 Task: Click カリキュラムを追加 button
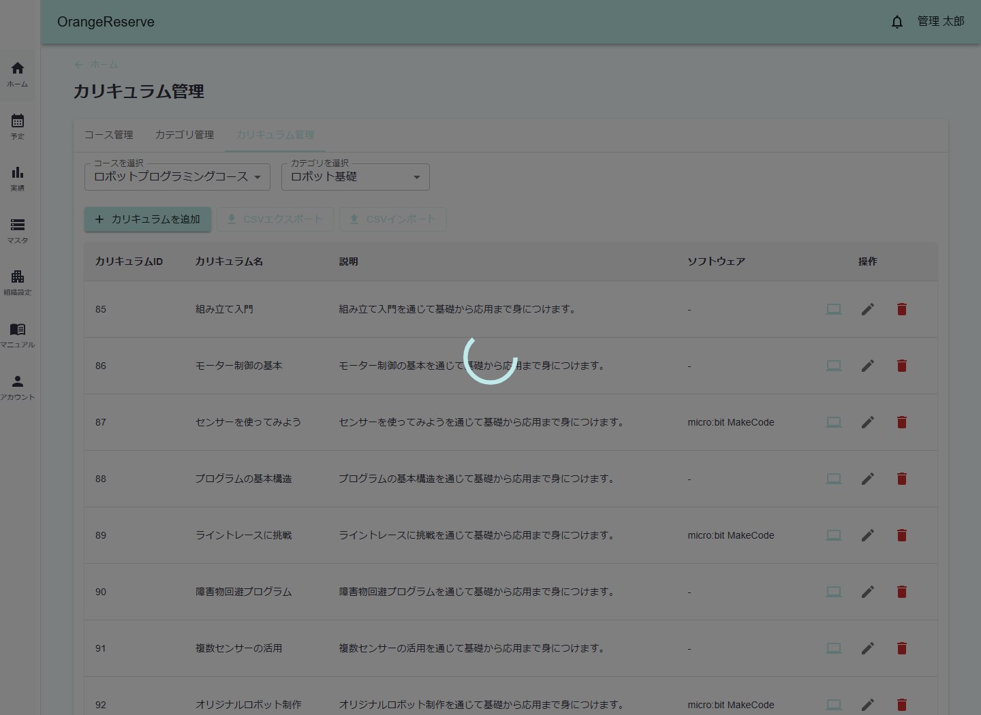tap(148, 219)
